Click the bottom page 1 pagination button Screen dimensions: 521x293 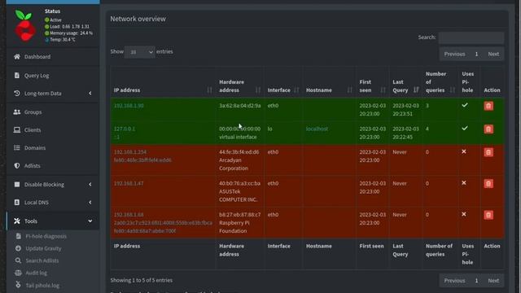pyautogui.click(x=476, y=281)
